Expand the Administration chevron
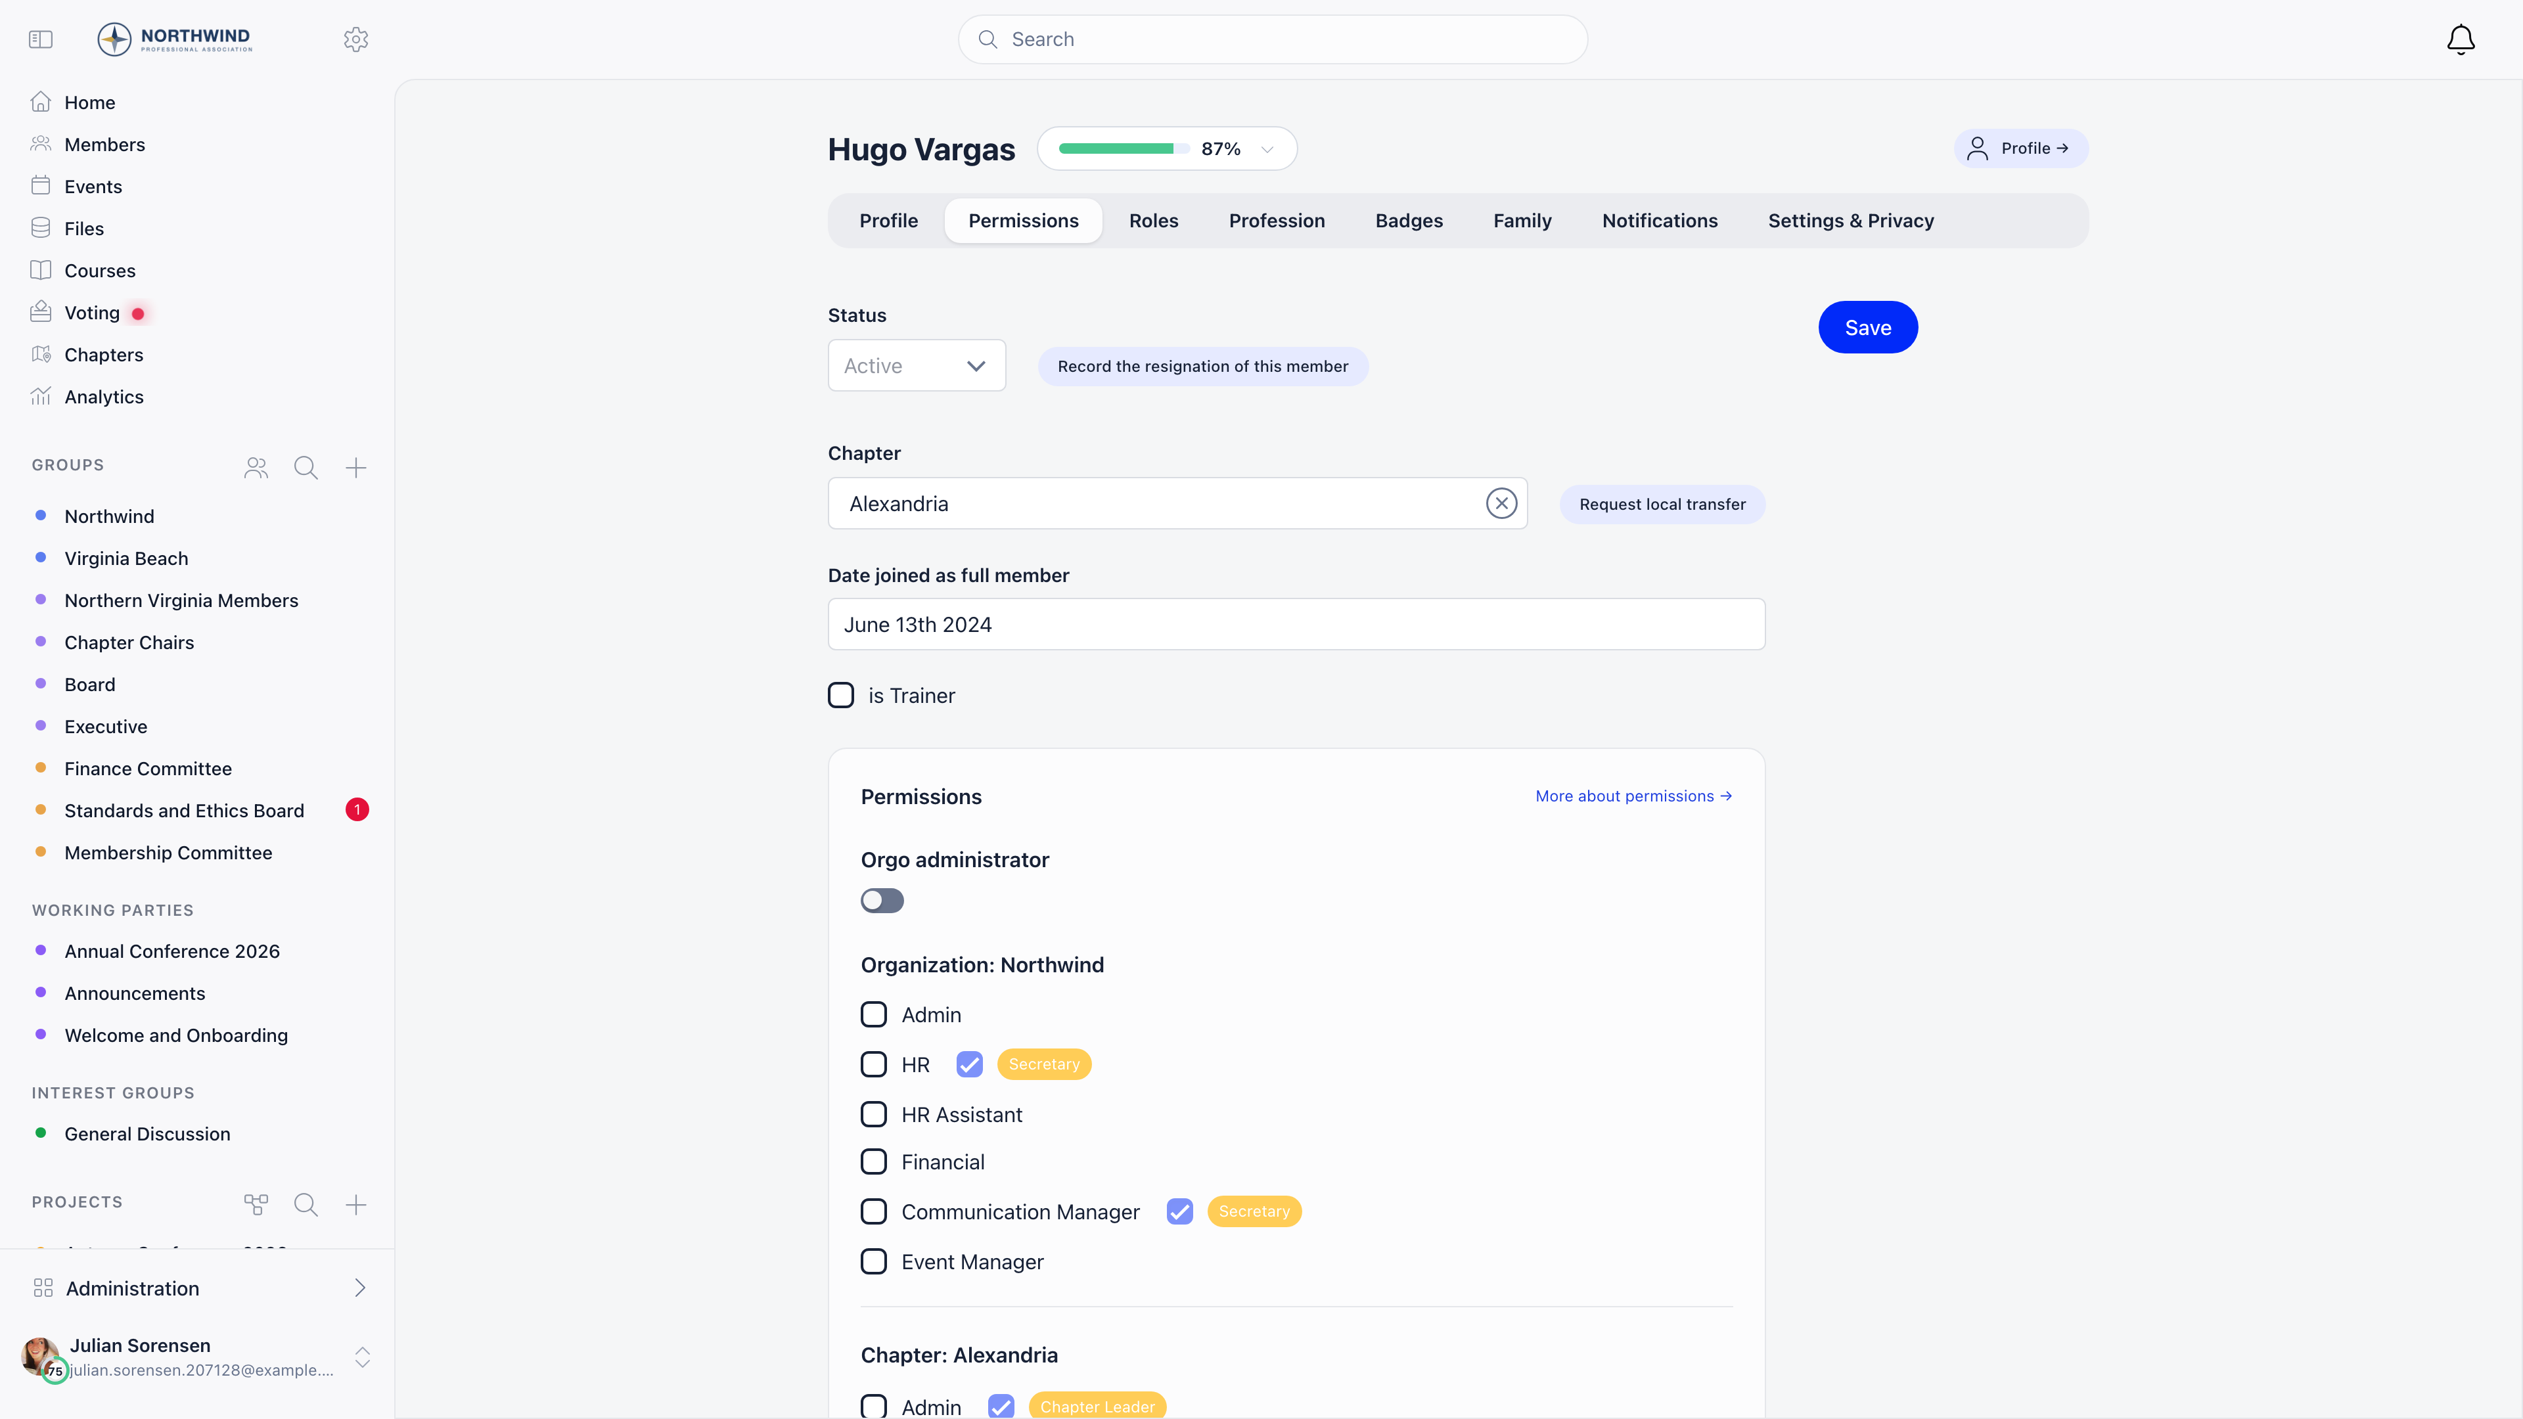The width and height of the screenshot is (2523, 1419). click(x=359, y=1288)
